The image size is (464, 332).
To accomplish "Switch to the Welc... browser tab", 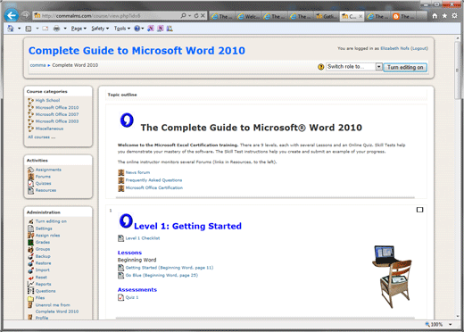I will pyautogui.click(x=249, y=16).
